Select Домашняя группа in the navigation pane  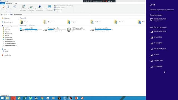tap(8, 22)
